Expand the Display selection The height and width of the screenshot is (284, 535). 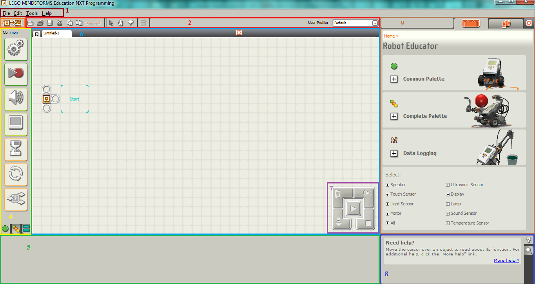click(448, 194)
